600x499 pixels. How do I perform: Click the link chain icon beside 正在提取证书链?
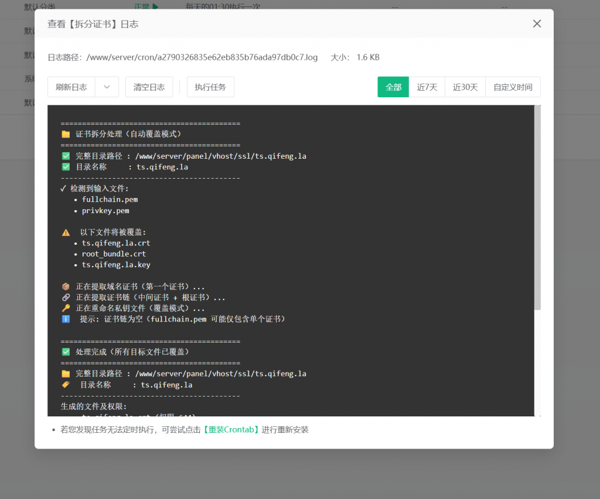coord(66,297)
